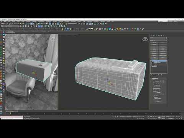Switch to the Utilities command panel tab
The image size is (184, 138).
coord(164,35)
